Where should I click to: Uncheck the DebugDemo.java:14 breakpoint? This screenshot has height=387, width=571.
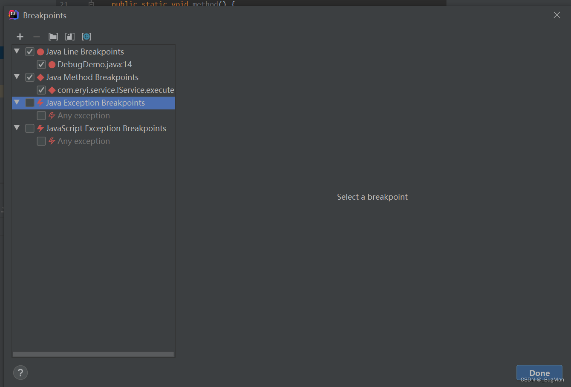point(41,64)
